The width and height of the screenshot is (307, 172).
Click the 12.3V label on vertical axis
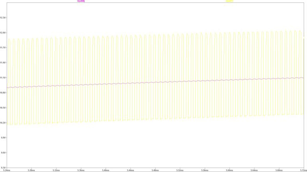[3, 18]
